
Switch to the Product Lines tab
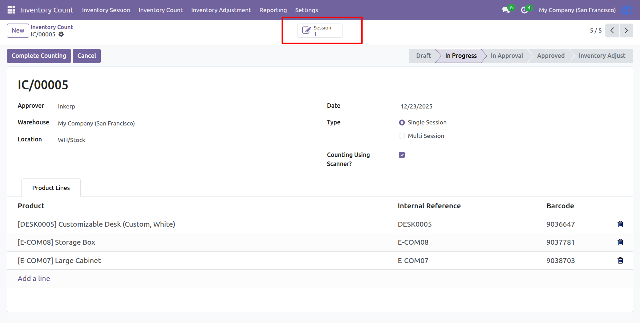[51, 188]
